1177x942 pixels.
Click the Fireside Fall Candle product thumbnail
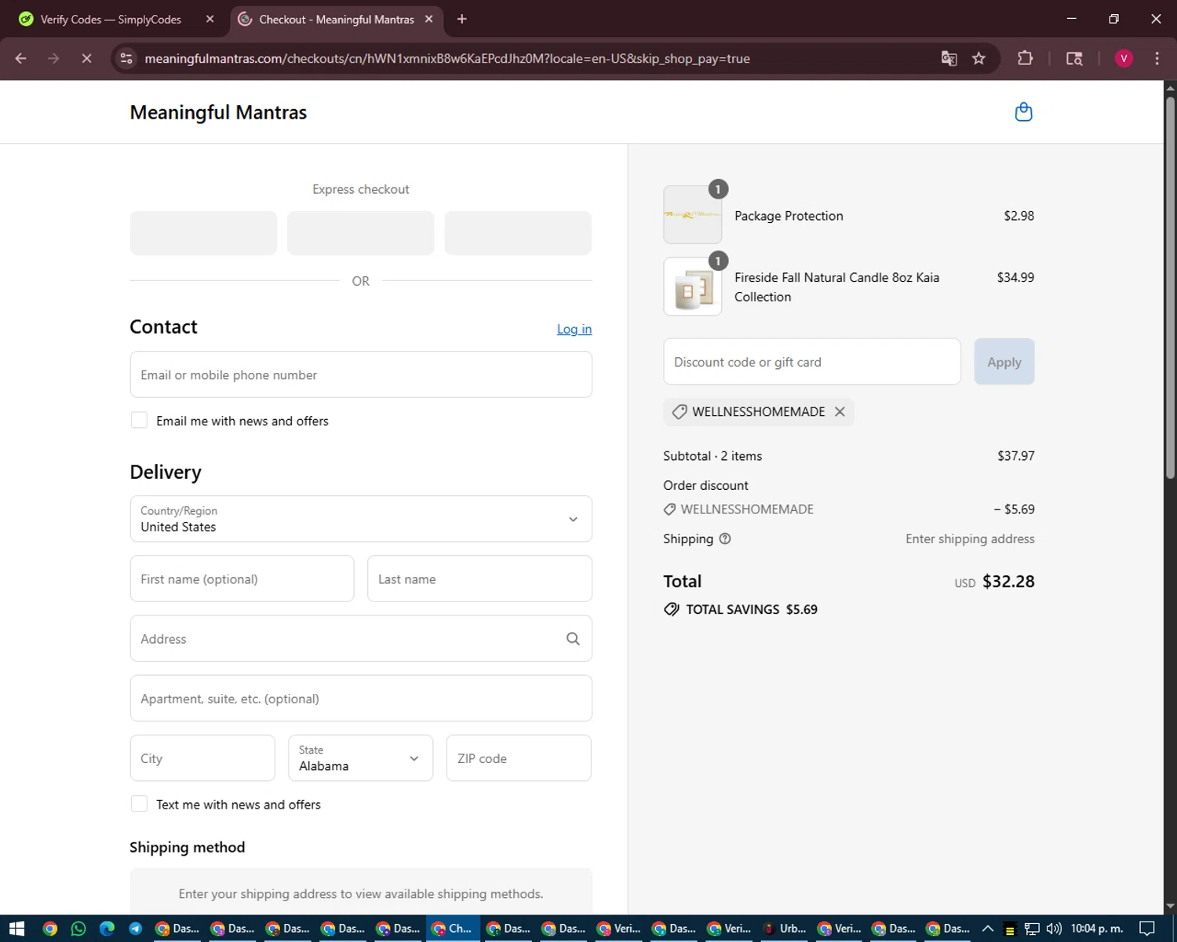pyautogui.click(x=693, y=287)
